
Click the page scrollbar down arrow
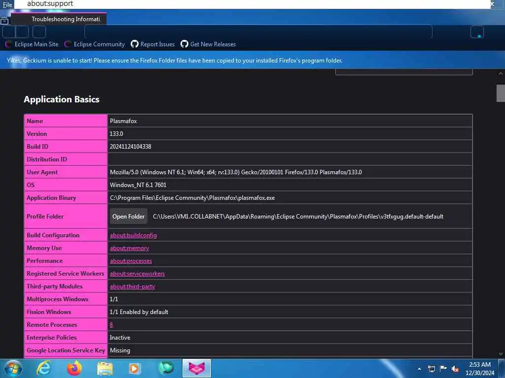point(501,353)
